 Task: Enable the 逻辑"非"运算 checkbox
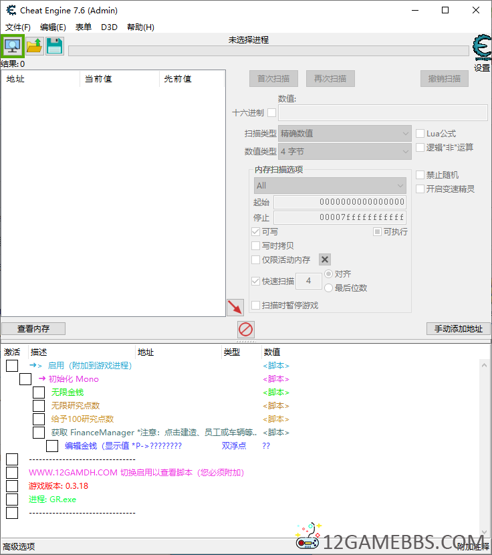[420, 147]
